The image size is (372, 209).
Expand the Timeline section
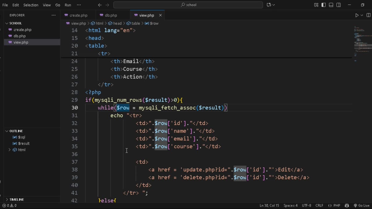(x=16, y=199)
